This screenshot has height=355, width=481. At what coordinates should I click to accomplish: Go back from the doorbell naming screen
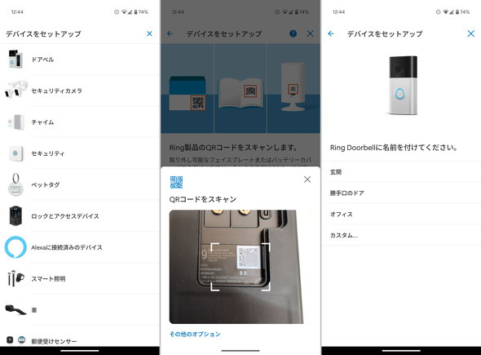click(x=331, y=33)
